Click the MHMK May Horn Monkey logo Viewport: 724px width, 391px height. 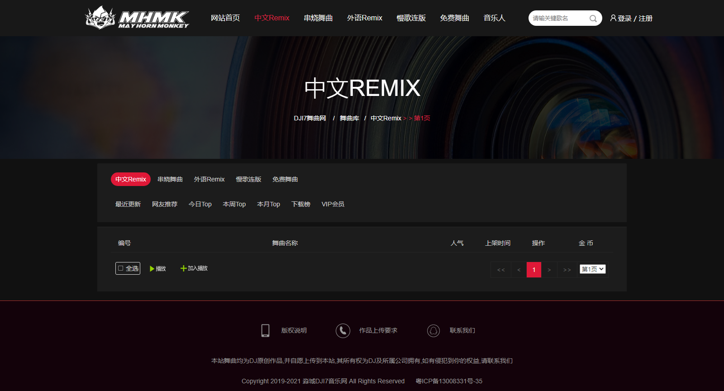click(x=137, y=18)
